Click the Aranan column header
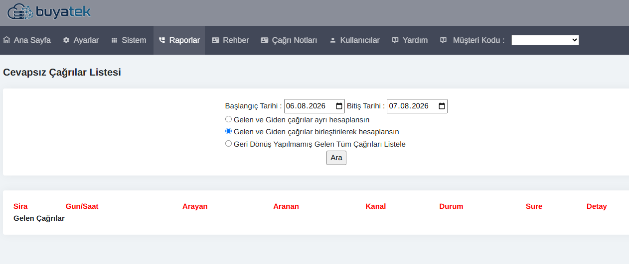 tap(286, 206)
